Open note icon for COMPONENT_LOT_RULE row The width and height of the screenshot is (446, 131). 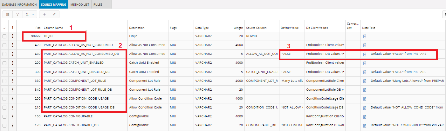tap(365, 81)
